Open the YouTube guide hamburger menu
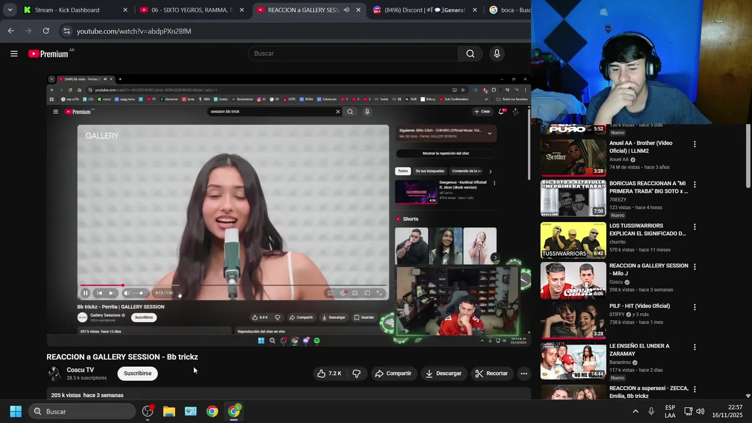 (x=14, y=53)
